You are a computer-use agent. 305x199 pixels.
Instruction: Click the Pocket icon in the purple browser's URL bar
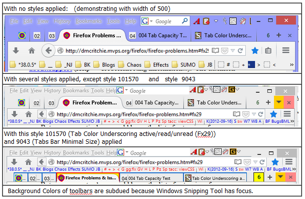coord(225,51)
